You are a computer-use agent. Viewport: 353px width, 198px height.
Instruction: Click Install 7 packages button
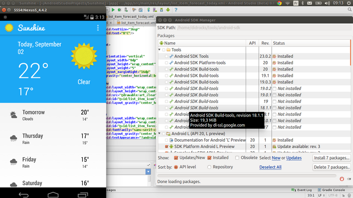tap(332, 158)
